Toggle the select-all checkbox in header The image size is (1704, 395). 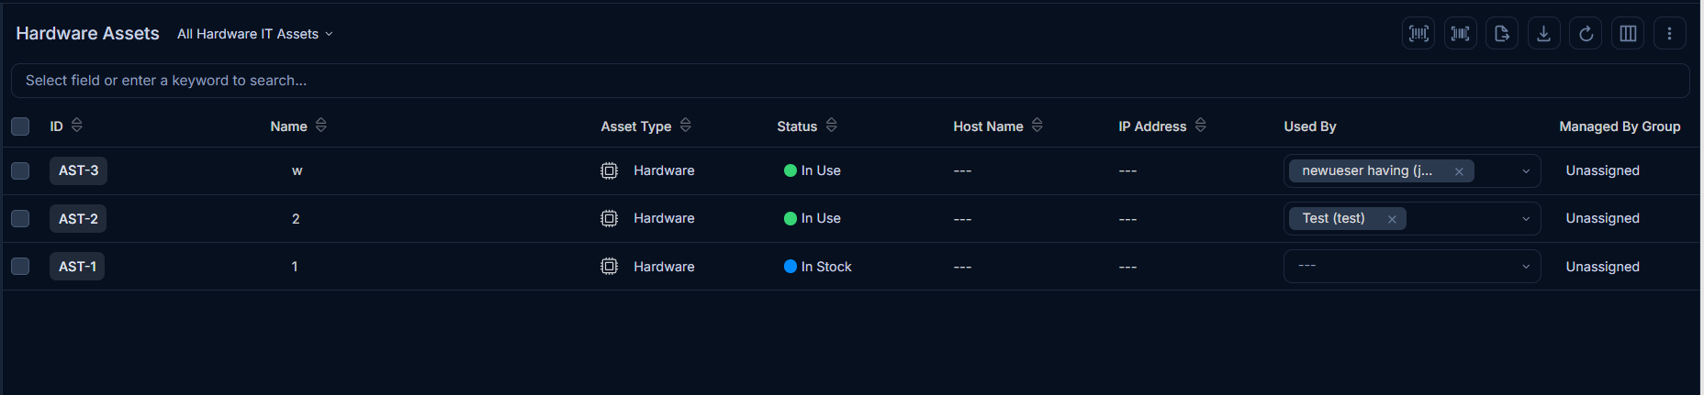click(20, 126)
